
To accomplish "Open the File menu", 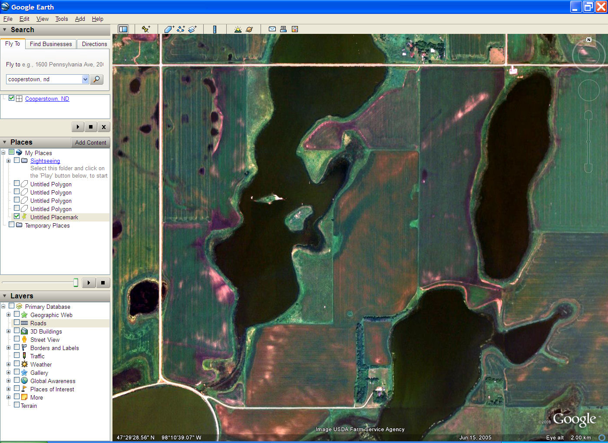I will tap(8, 19).
